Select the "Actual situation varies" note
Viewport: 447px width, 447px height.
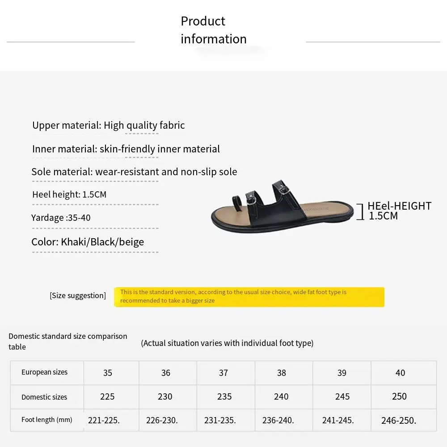pos(227,343)
